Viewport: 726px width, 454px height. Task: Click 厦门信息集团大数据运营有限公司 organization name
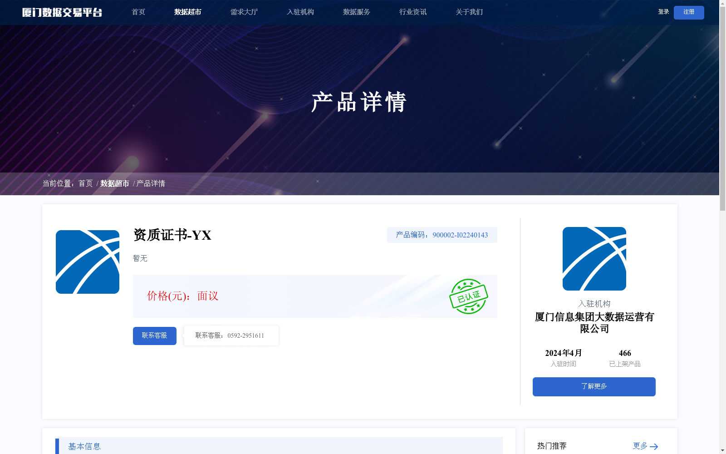594,323
